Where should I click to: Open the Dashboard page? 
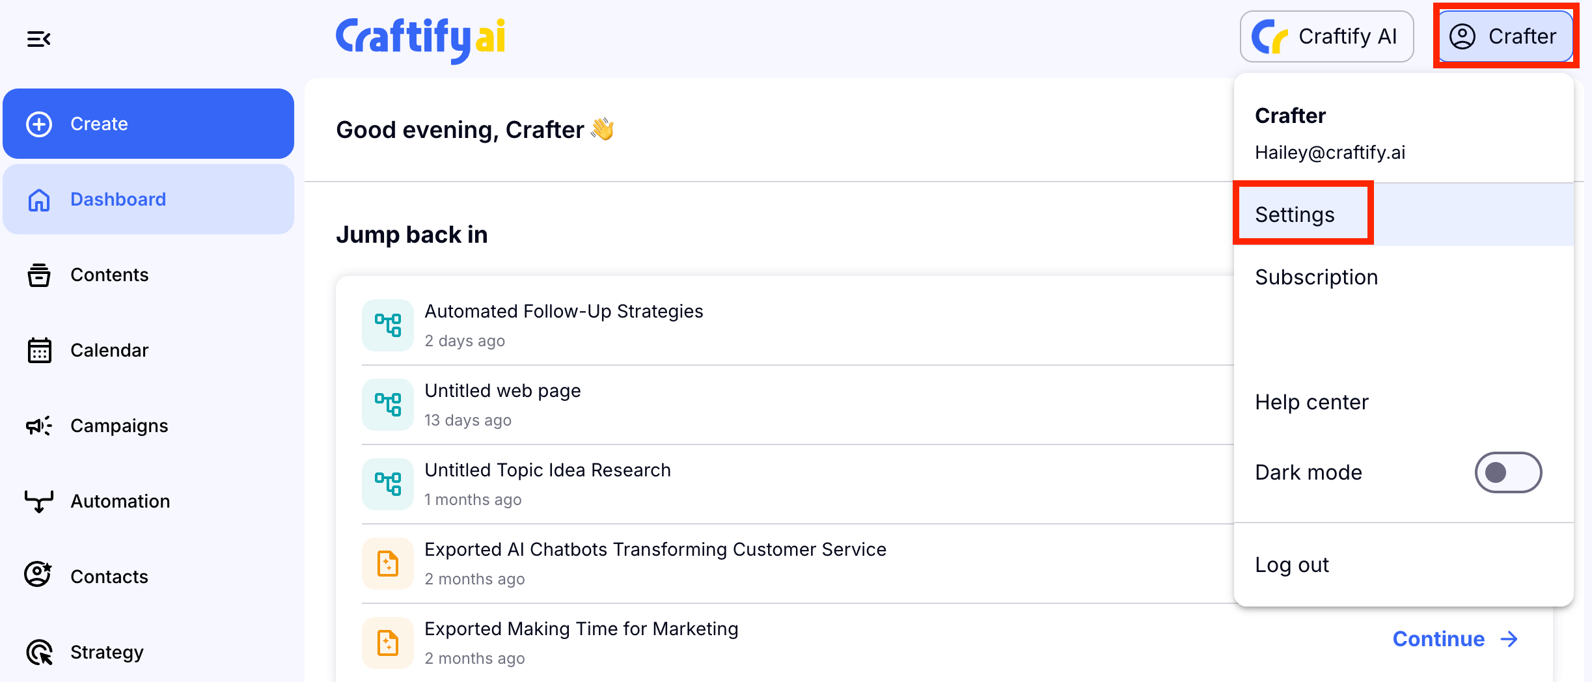tap(118, 199)
